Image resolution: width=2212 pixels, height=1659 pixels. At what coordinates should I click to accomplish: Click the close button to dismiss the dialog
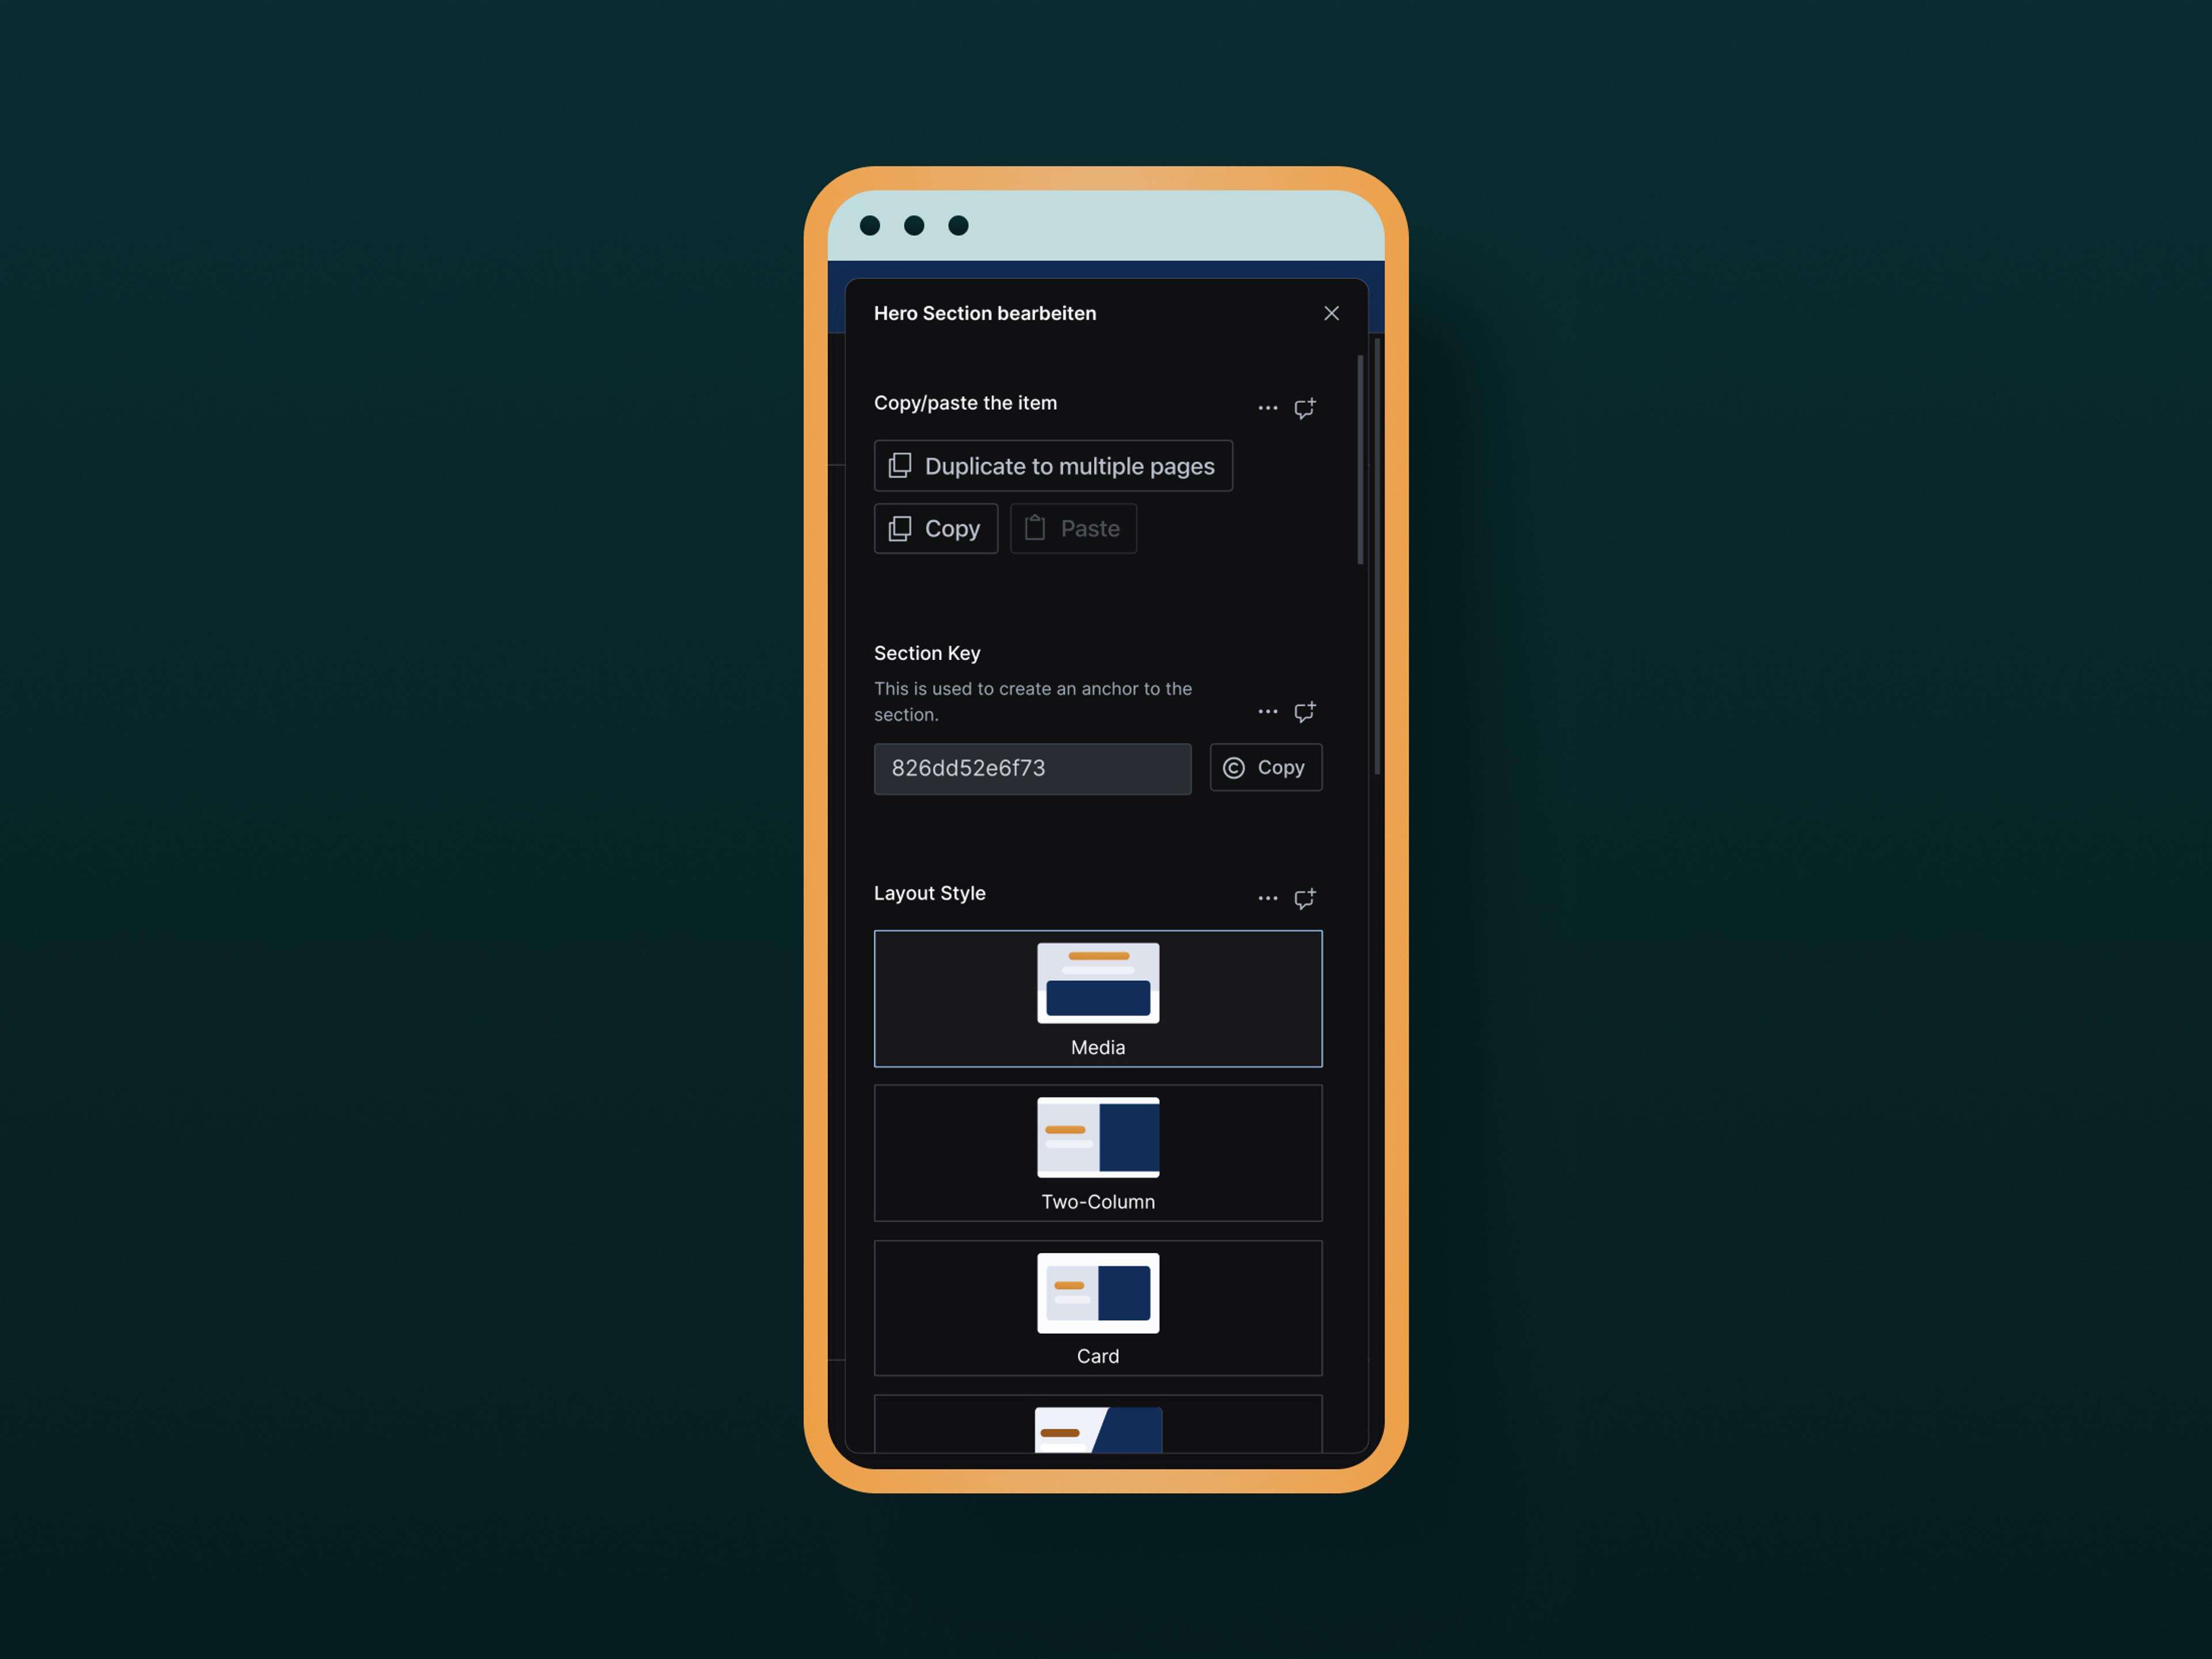pos(1331,312)
